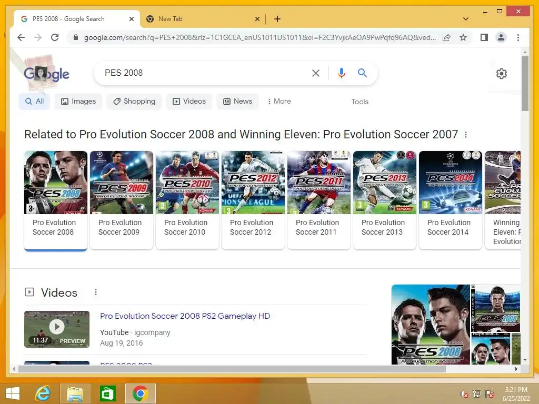Open the taskbar clock showing 3:21 PM

pos(516,394)
